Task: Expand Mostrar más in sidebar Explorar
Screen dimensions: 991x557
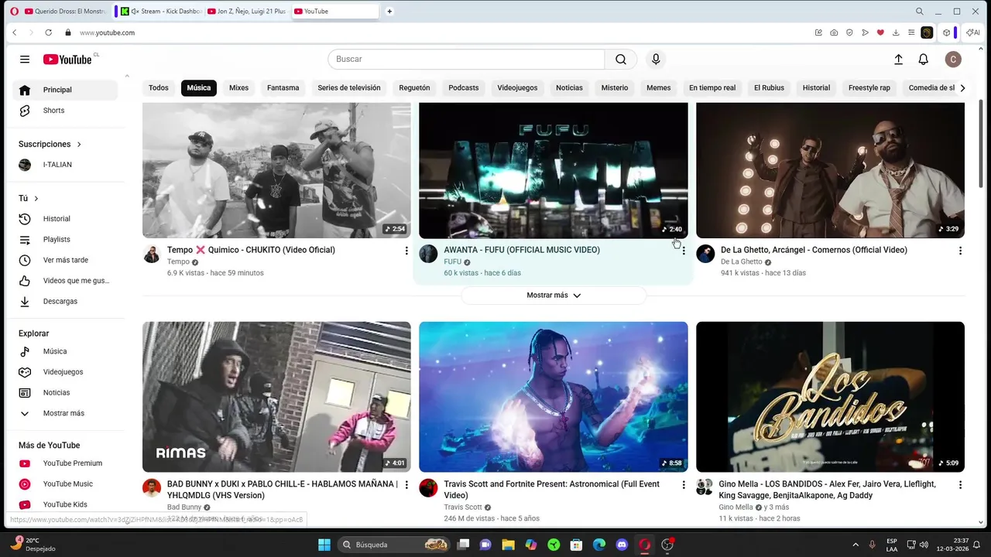Action: point(65,413)
